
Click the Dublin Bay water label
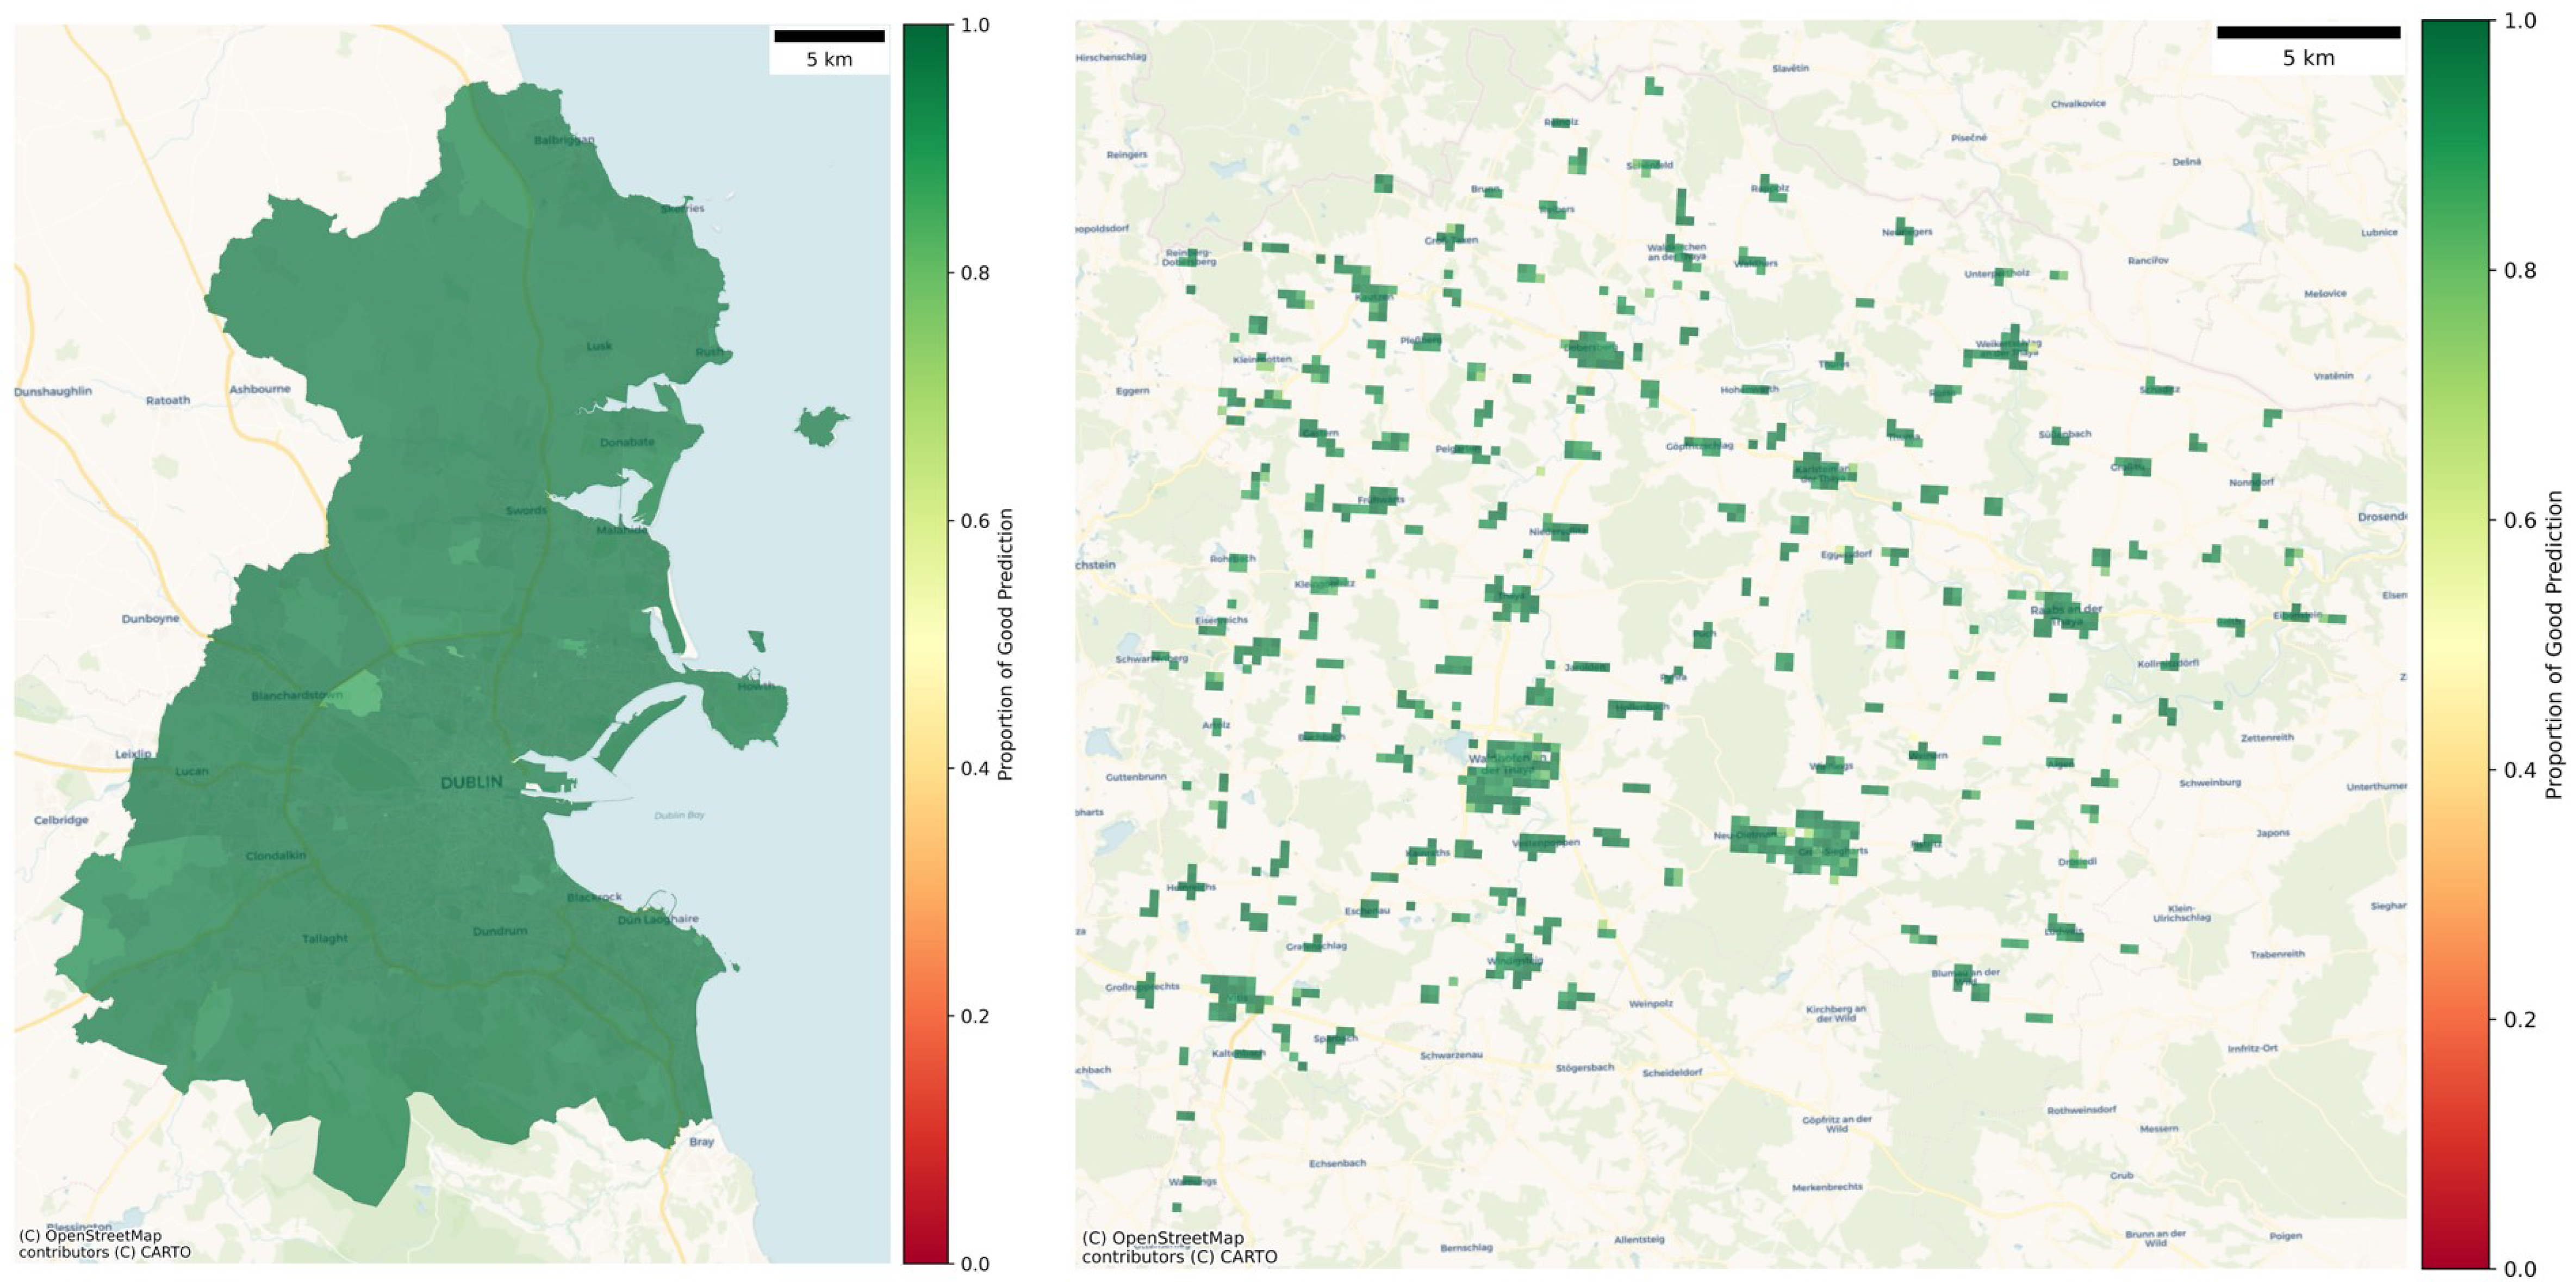click(x=679, y=815)
